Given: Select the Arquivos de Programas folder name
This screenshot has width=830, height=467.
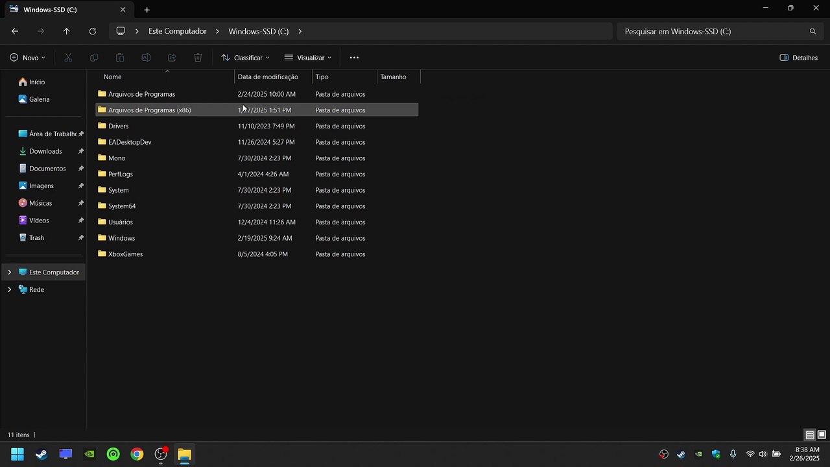Looking at the screenshot, I should [x=141, y=94].
